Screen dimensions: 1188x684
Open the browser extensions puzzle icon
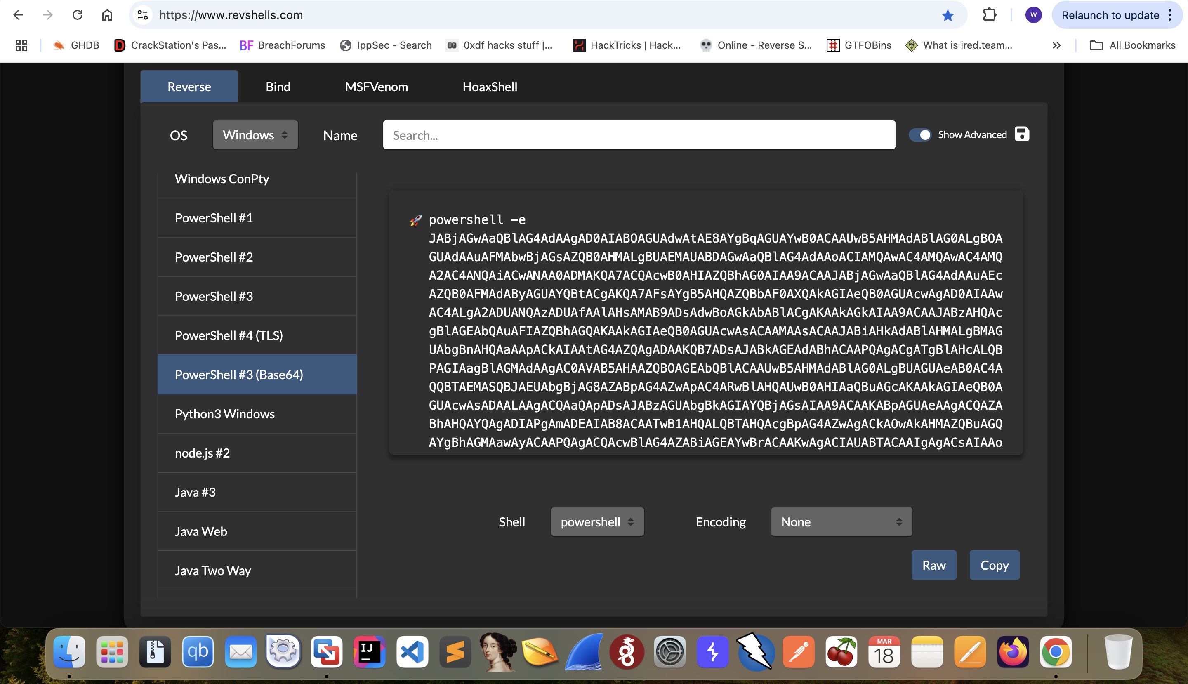coord(989,15)
